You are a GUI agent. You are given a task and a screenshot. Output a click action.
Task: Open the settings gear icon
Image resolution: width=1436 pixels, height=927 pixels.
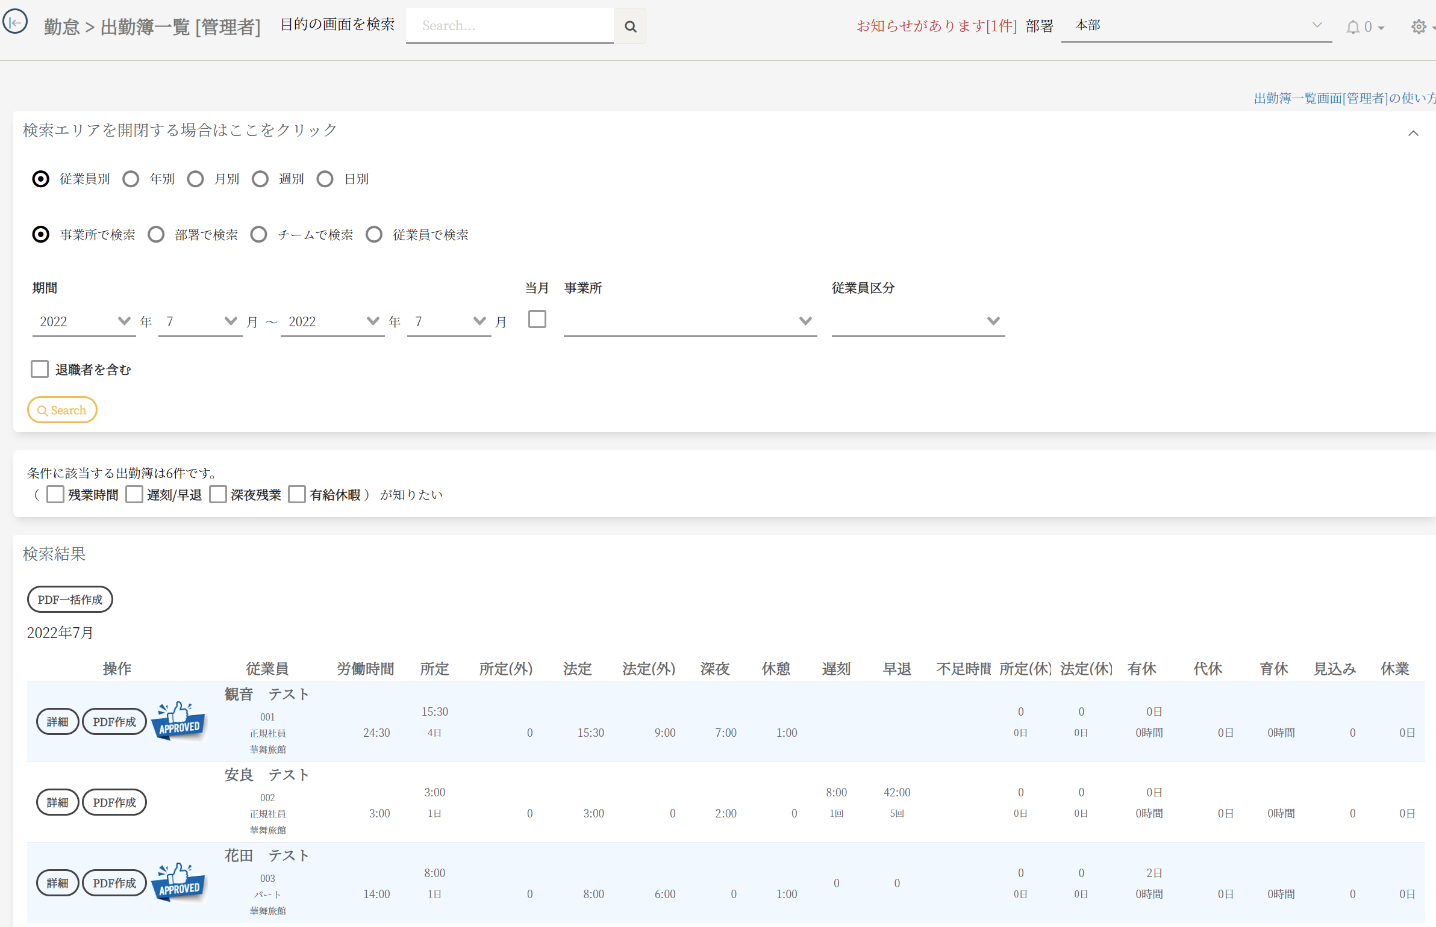tap(1419, 27)
